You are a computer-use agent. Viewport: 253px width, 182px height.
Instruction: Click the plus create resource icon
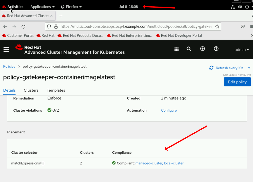(203, 49)
